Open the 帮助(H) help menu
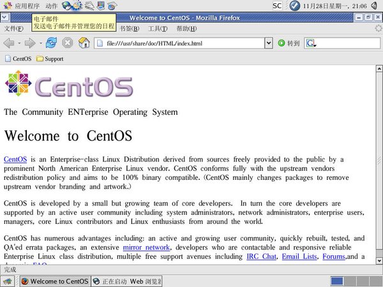Viewport: 383px width, 287px height. click(x=186, y=29)
